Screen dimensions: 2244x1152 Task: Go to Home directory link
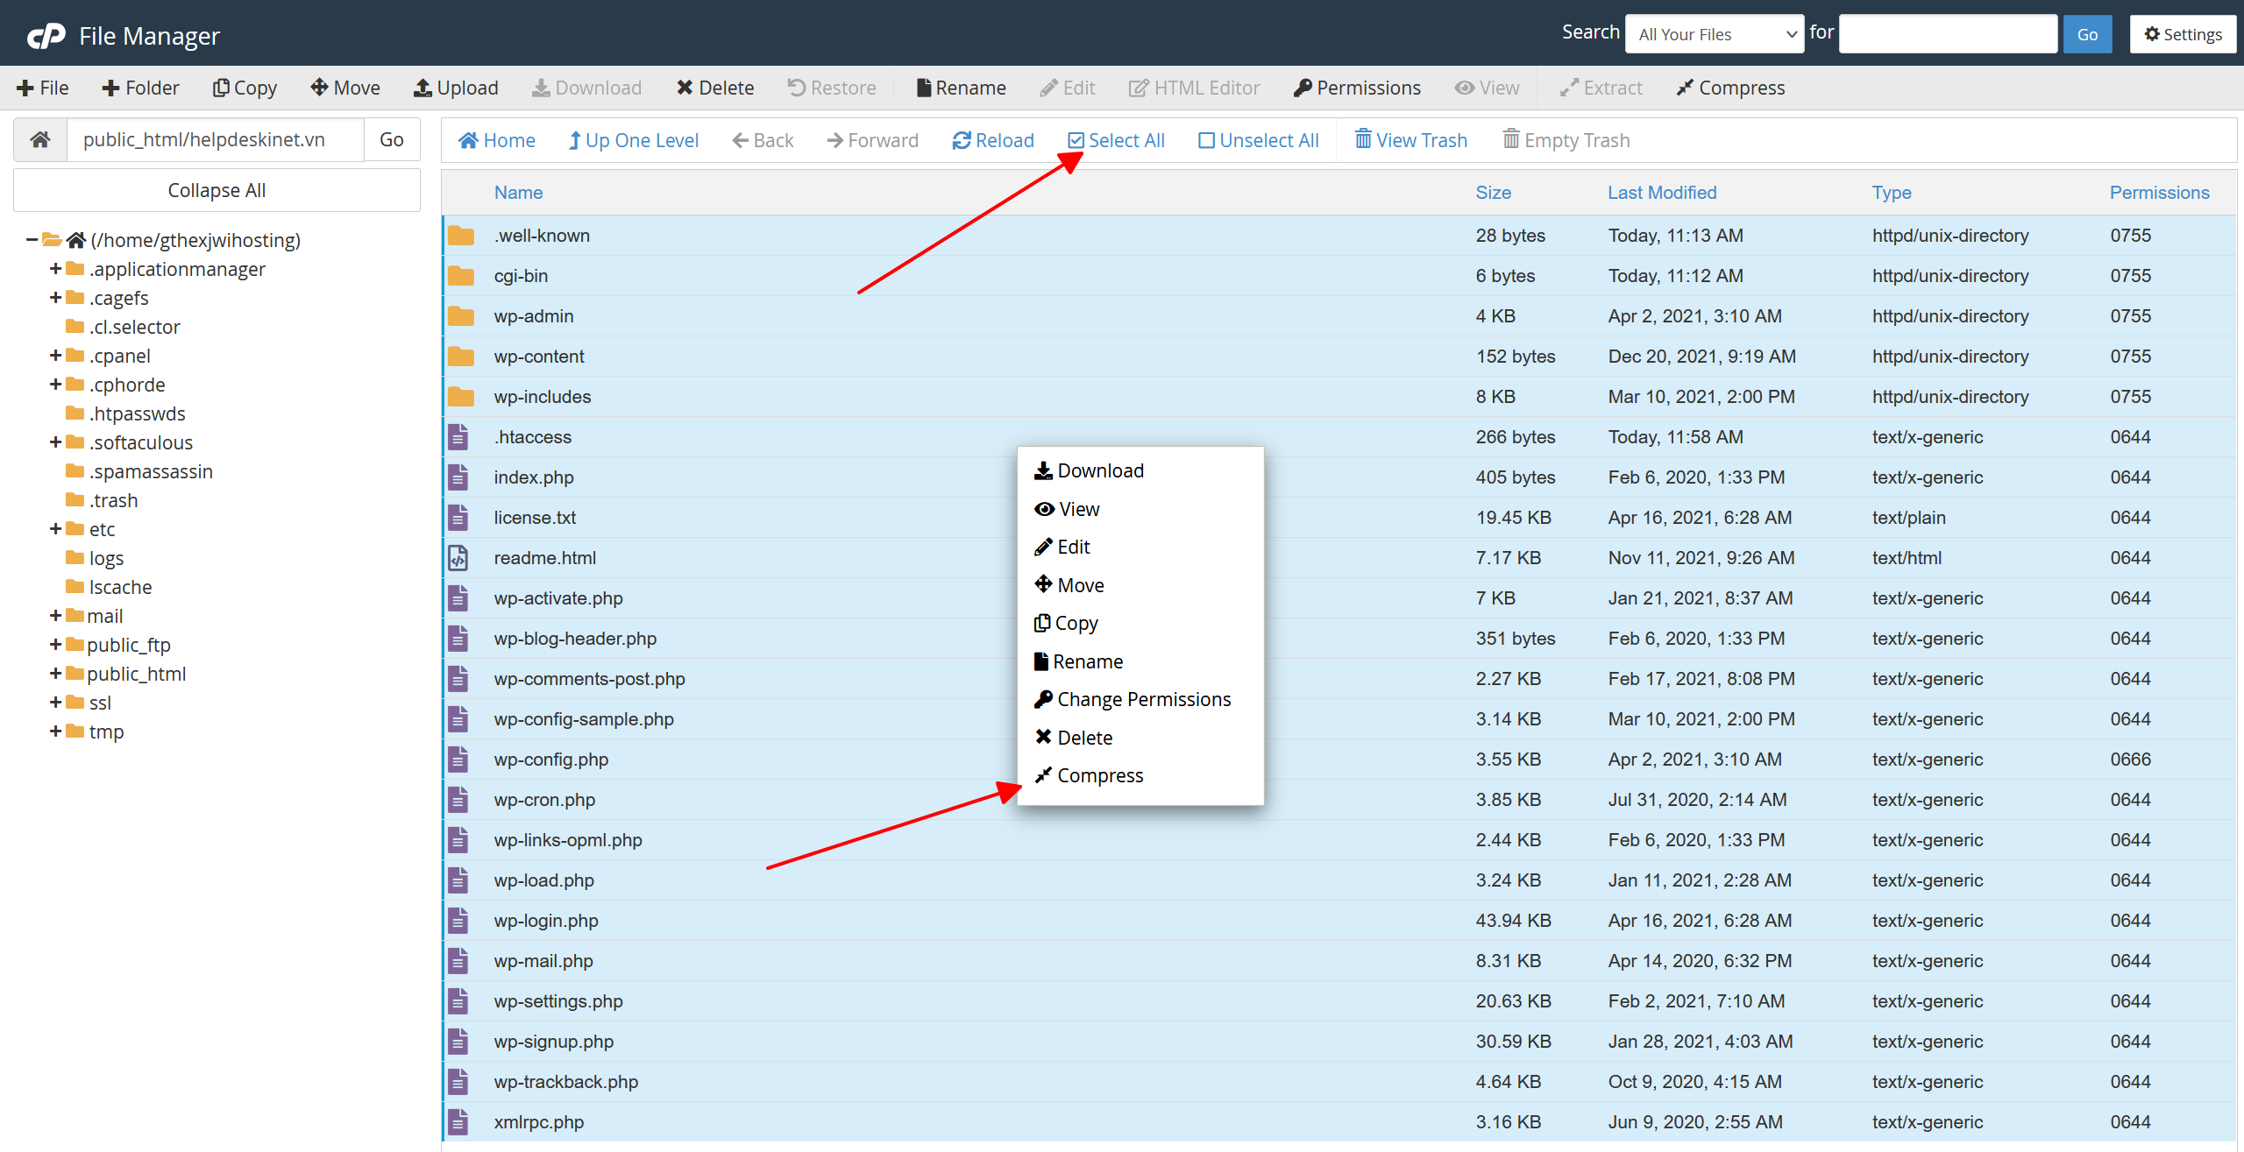(497, 140)
